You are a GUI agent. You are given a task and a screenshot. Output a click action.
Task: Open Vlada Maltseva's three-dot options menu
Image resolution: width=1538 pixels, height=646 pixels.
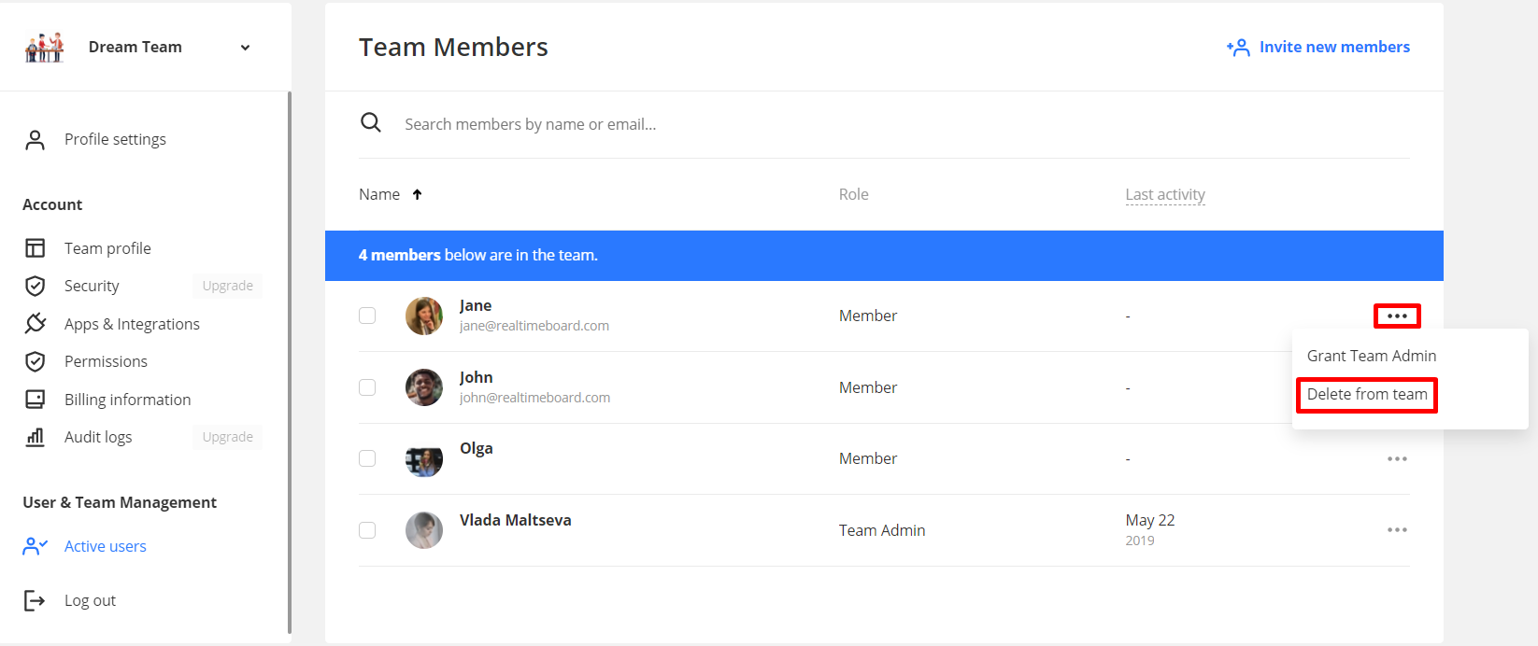[x=1397, y=530]
